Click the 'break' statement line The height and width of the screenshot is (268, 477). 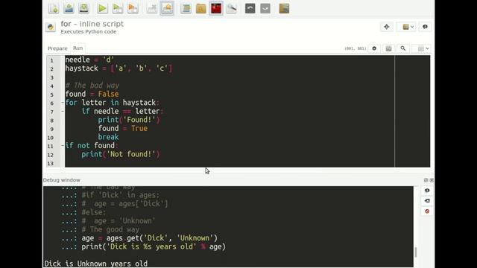click(108, 137)
